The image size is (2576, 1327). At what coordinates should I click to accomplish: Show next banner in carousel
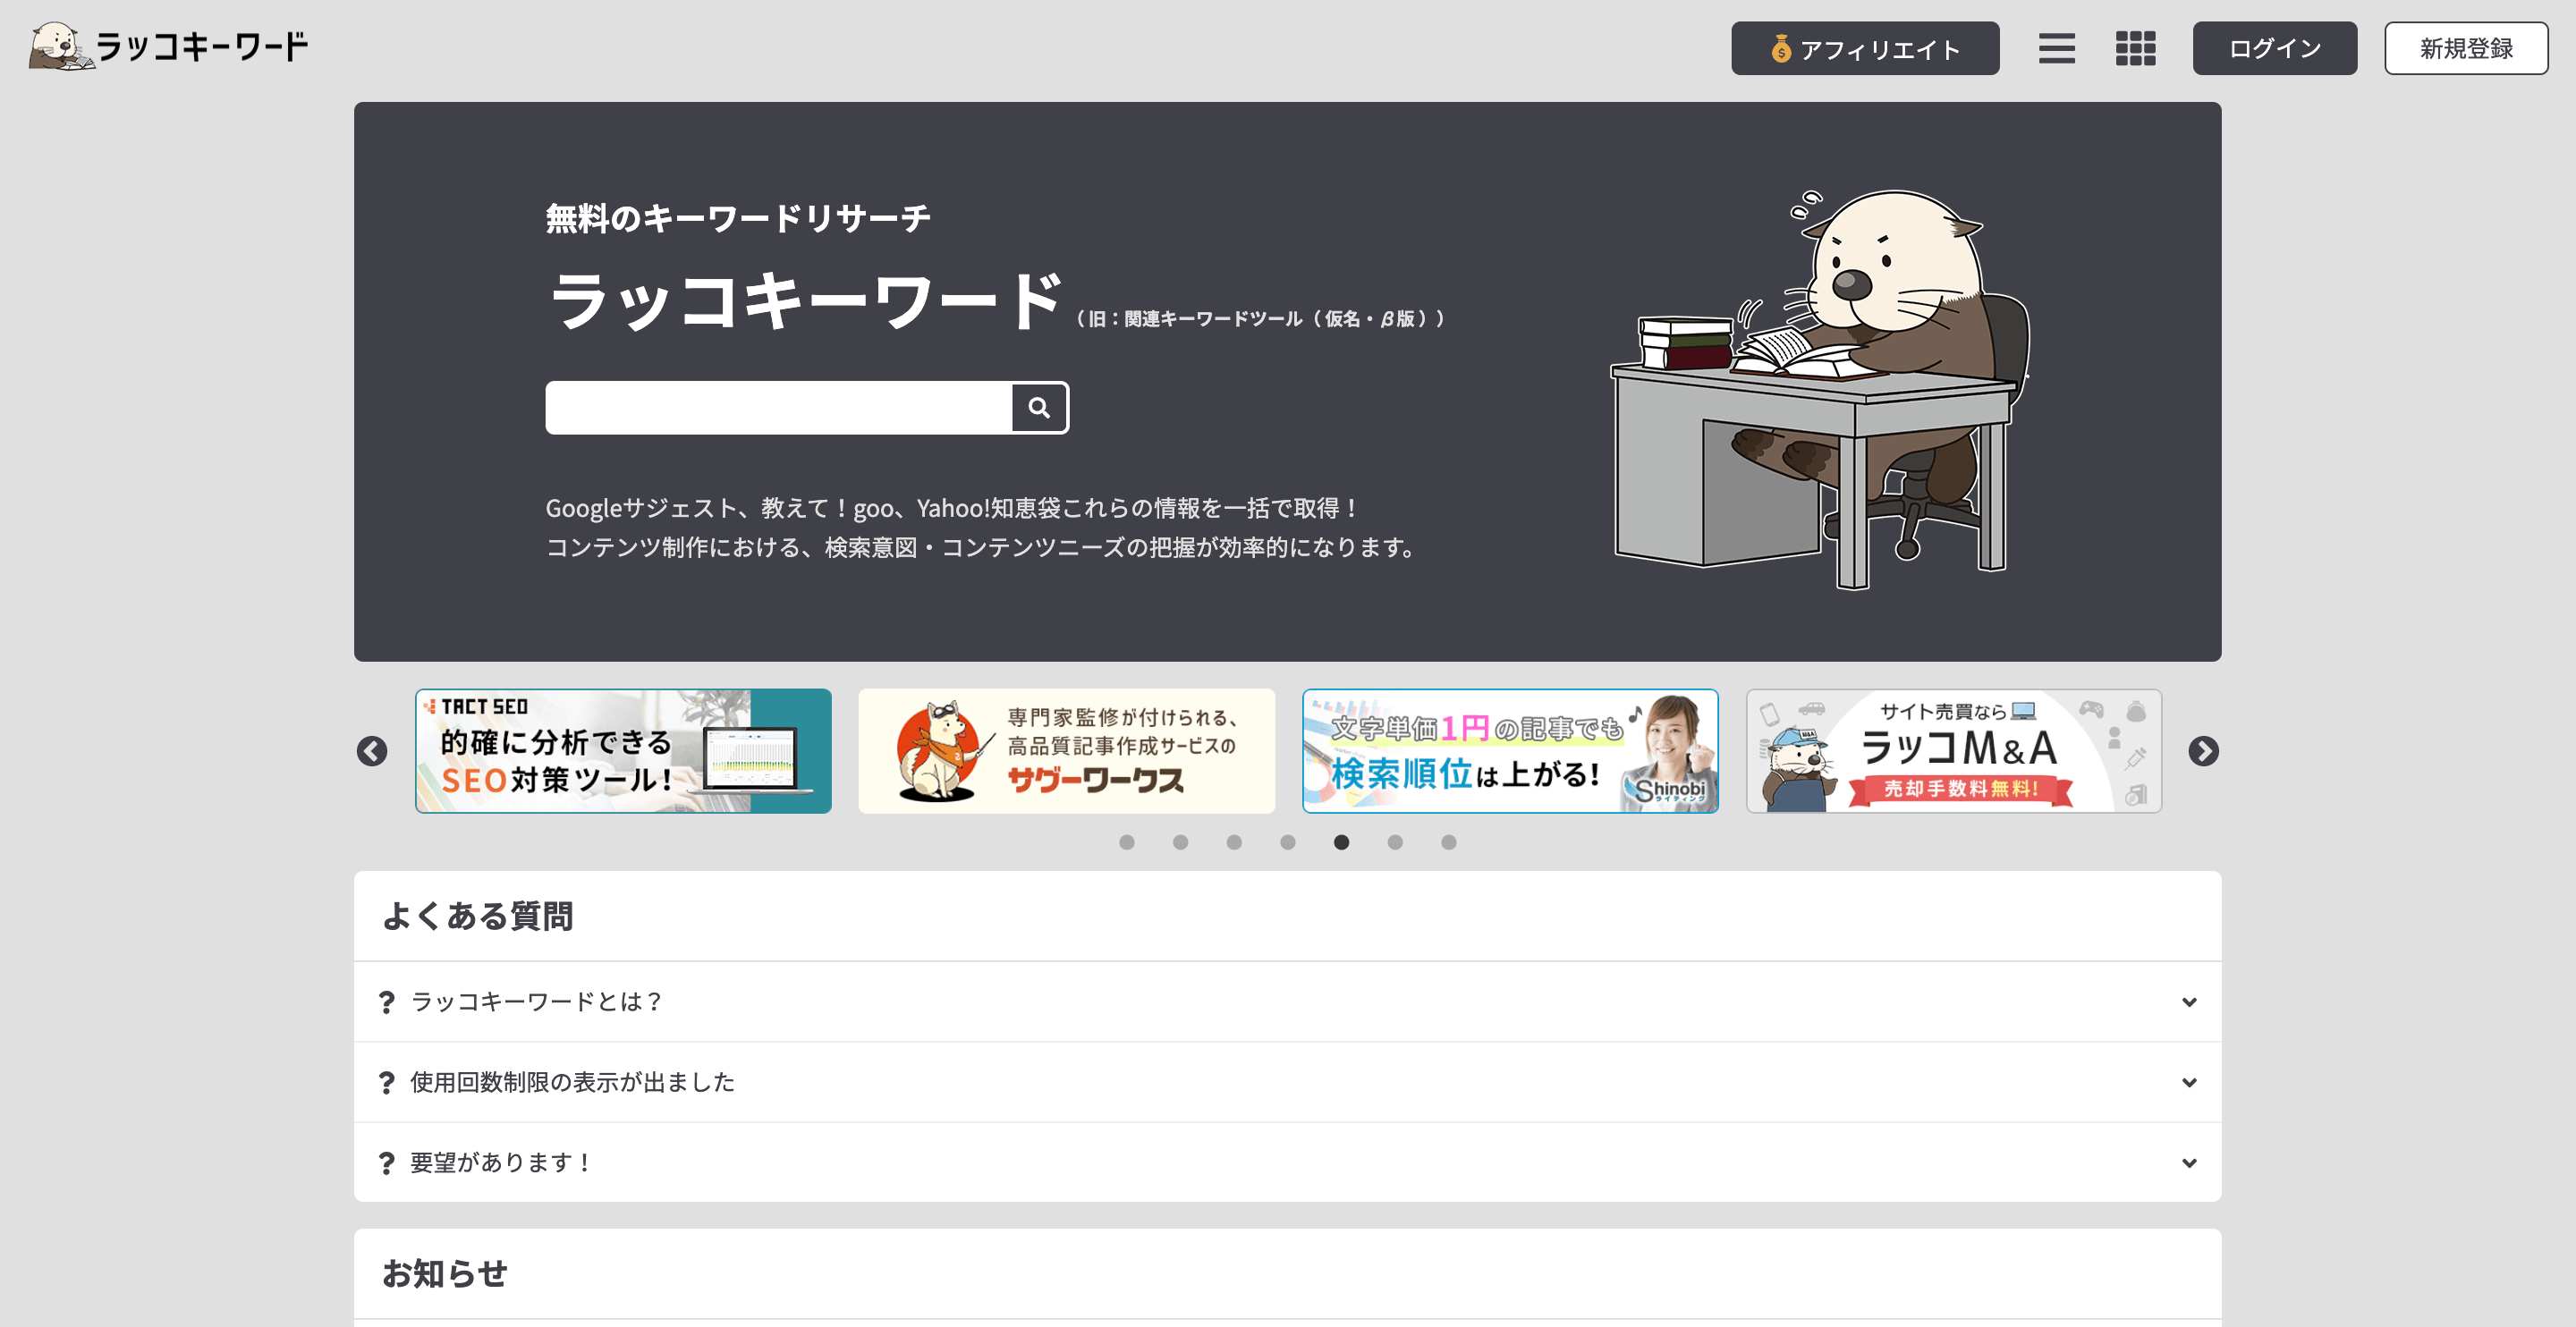click(2203, 751)
